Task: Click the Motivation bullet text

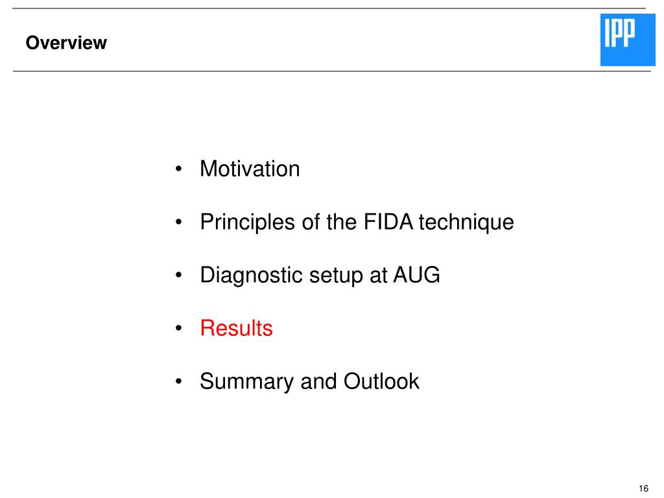Action: pyautogui.click(x=250, y=169)
